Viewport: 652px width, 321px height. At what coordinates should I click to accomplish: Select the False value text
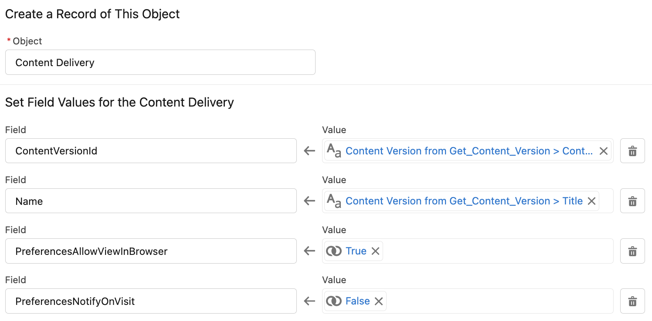(x=358, y=301)
